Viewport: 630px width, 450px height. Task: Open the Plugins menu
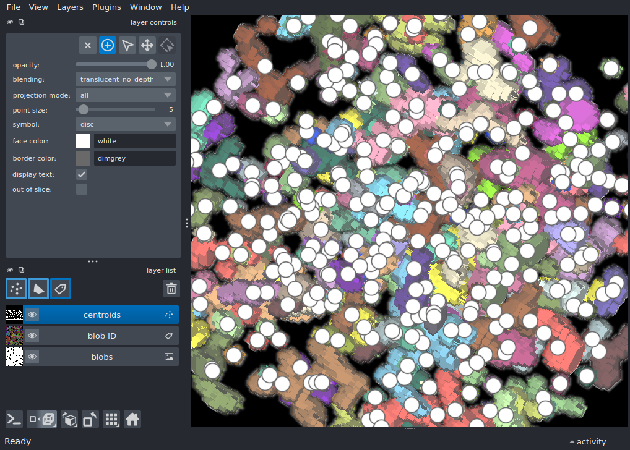click(106, 7)
